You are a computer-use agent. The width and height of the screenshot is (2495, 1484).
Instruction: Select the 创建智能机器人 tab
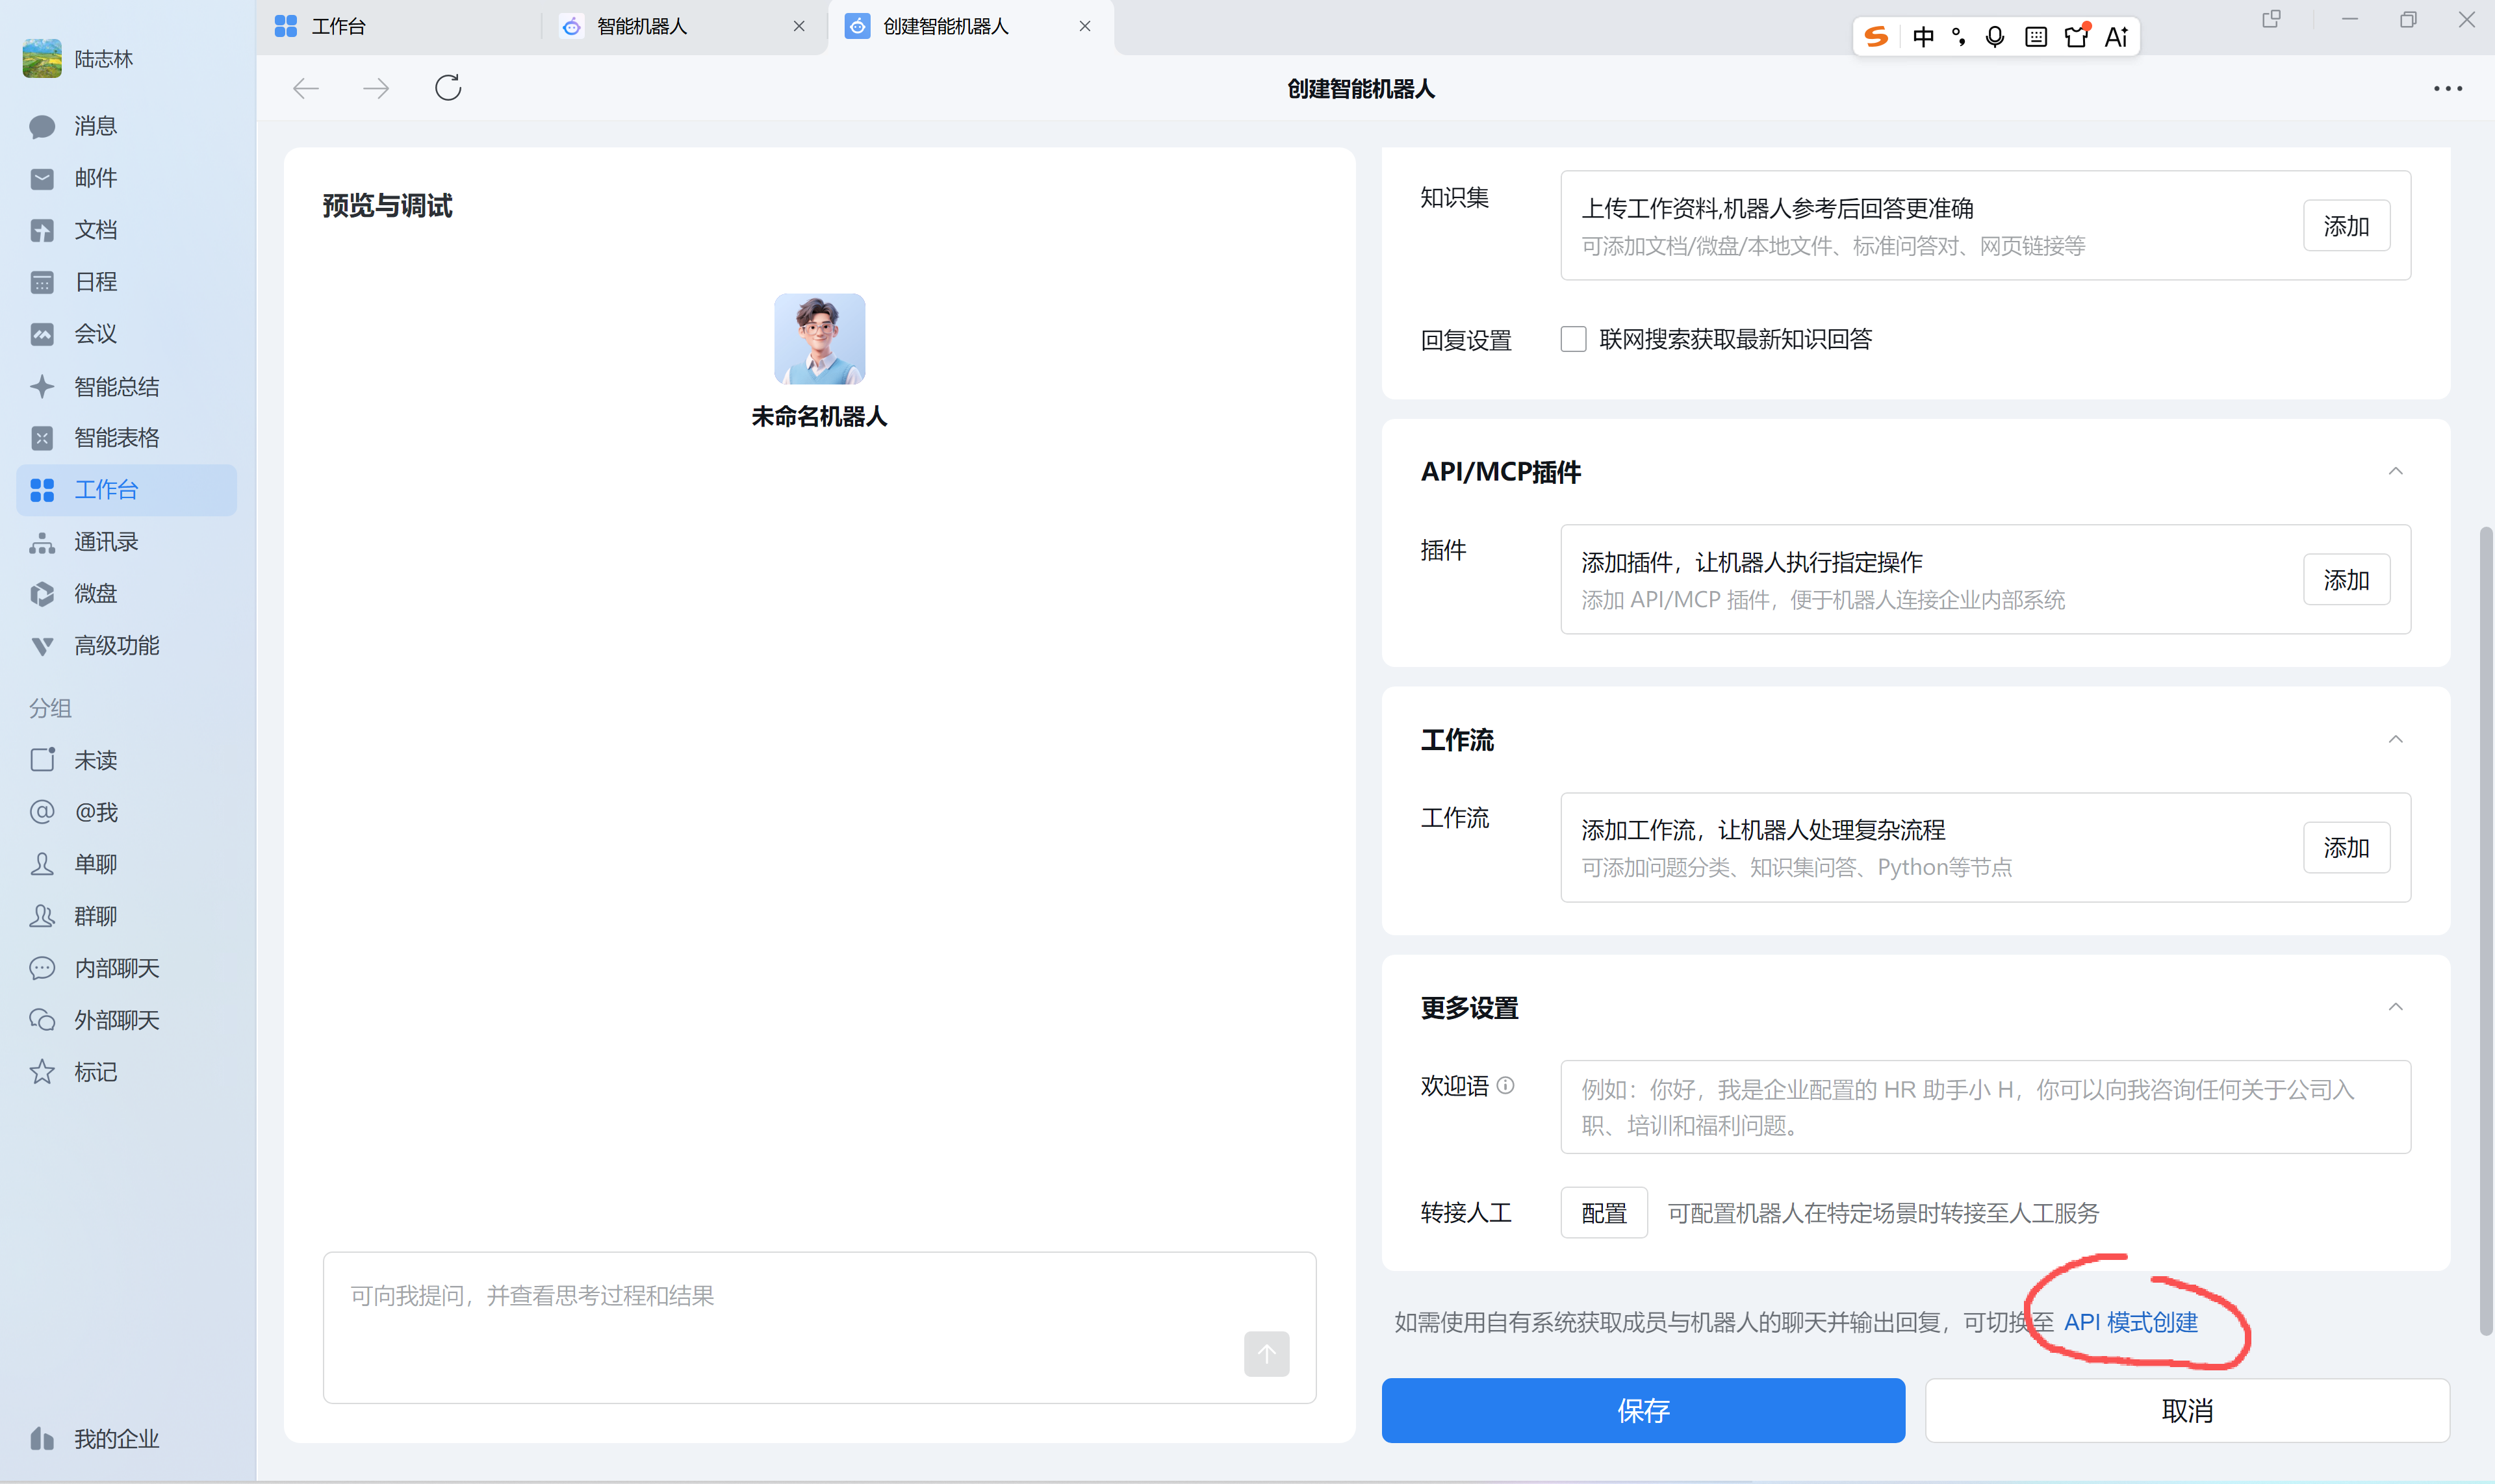[971, 27]
